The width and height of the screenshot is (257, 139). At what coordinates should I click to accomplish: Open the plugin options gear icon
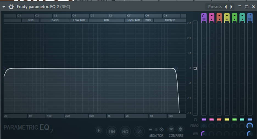pyautogui.click(x=11, y=7)
